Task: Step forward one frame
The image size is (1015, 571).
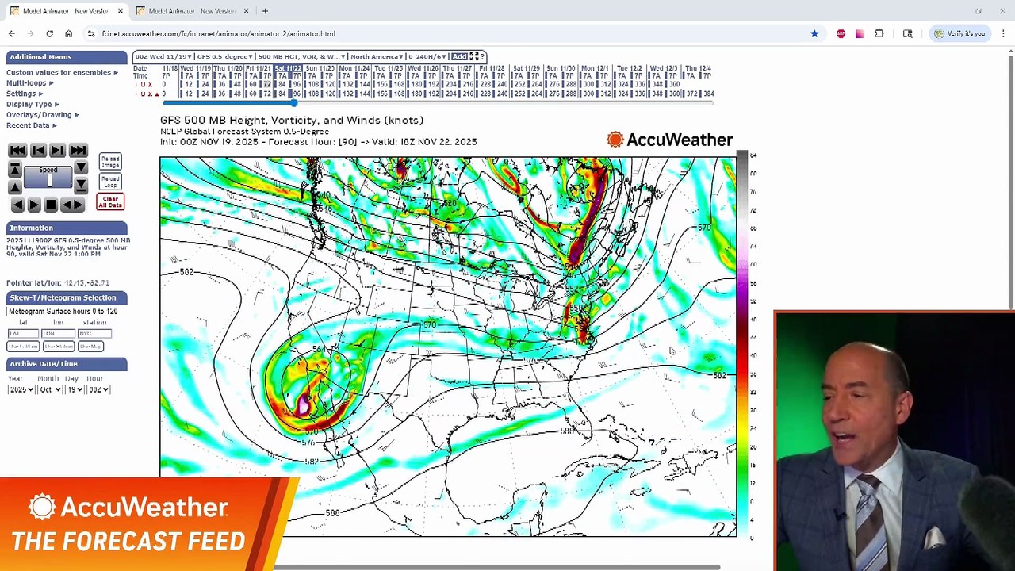Action: coord(57,150)
